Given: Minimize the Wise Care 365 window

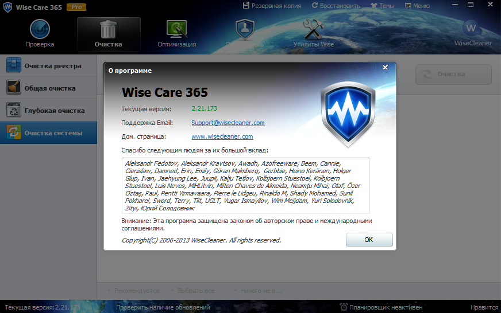Looking at the screenshot, I should pos(455,5).
